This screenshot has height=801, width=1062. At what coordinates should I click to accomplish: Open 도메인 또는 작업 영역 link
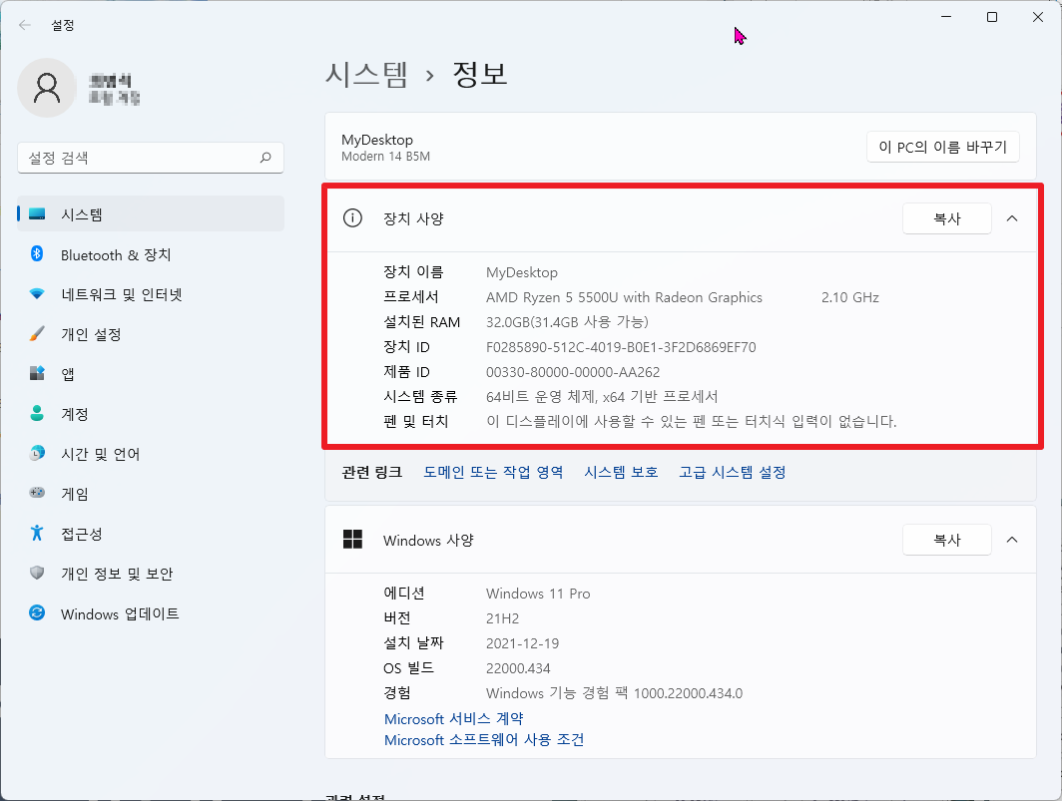(x=493, y=472)
